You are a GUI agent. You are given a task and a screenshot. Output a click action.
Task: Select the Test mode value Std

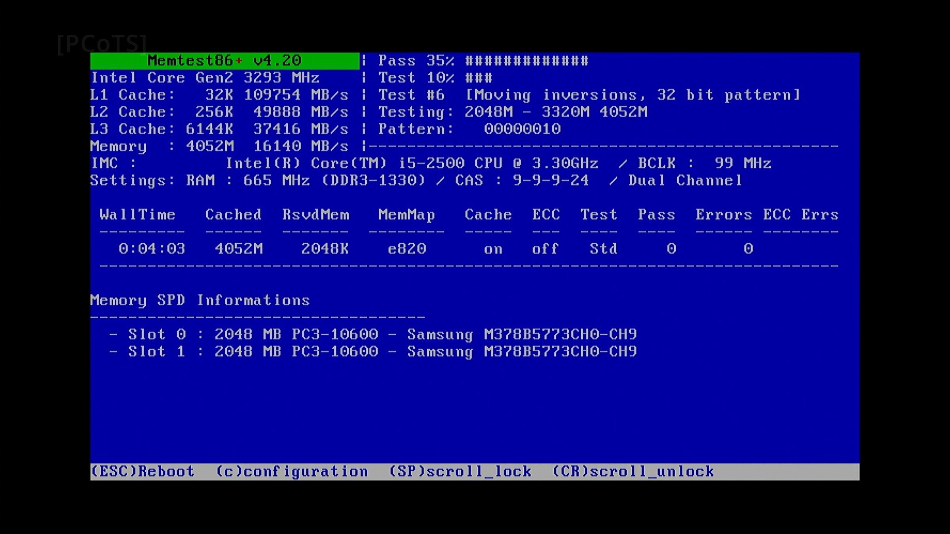click(604, 249)
